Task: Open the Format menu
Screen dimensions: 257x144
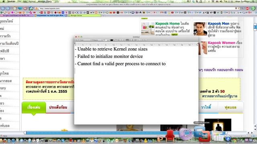Action: point(32,1)
